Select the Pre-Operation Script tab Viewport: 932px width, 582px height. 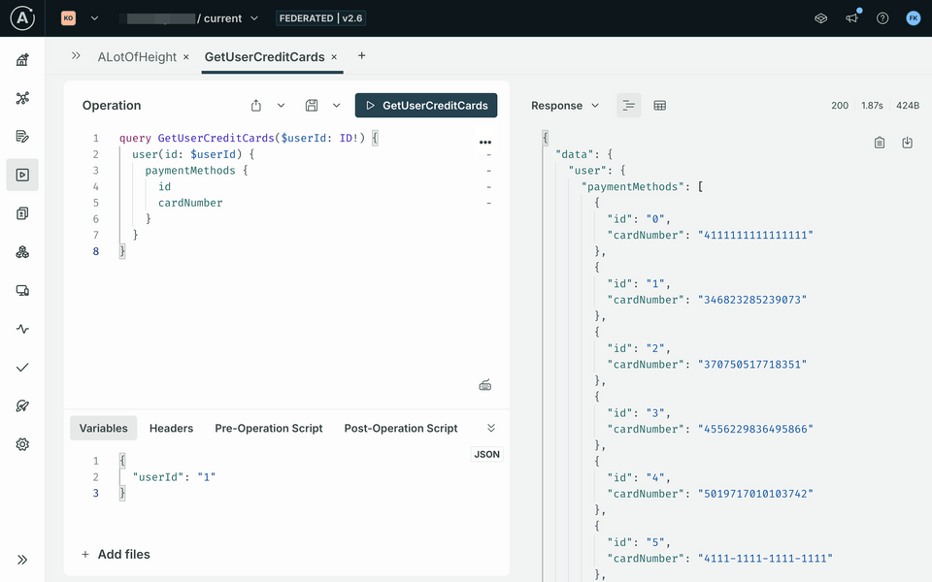pyautogui.click(x=269, y=428)
